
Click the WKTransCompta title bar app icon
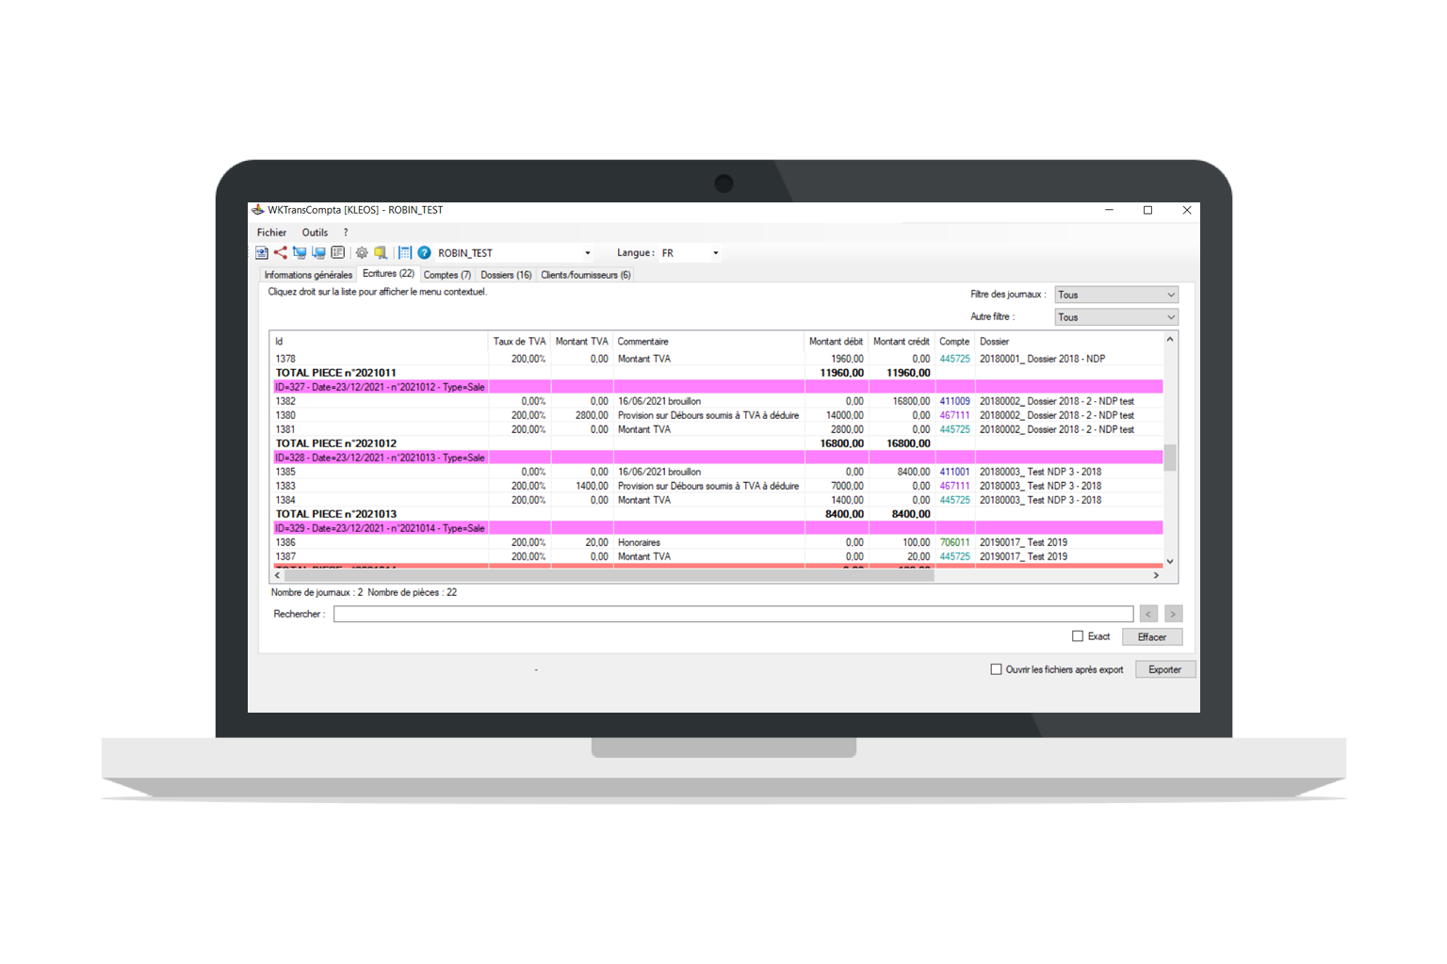258,210
